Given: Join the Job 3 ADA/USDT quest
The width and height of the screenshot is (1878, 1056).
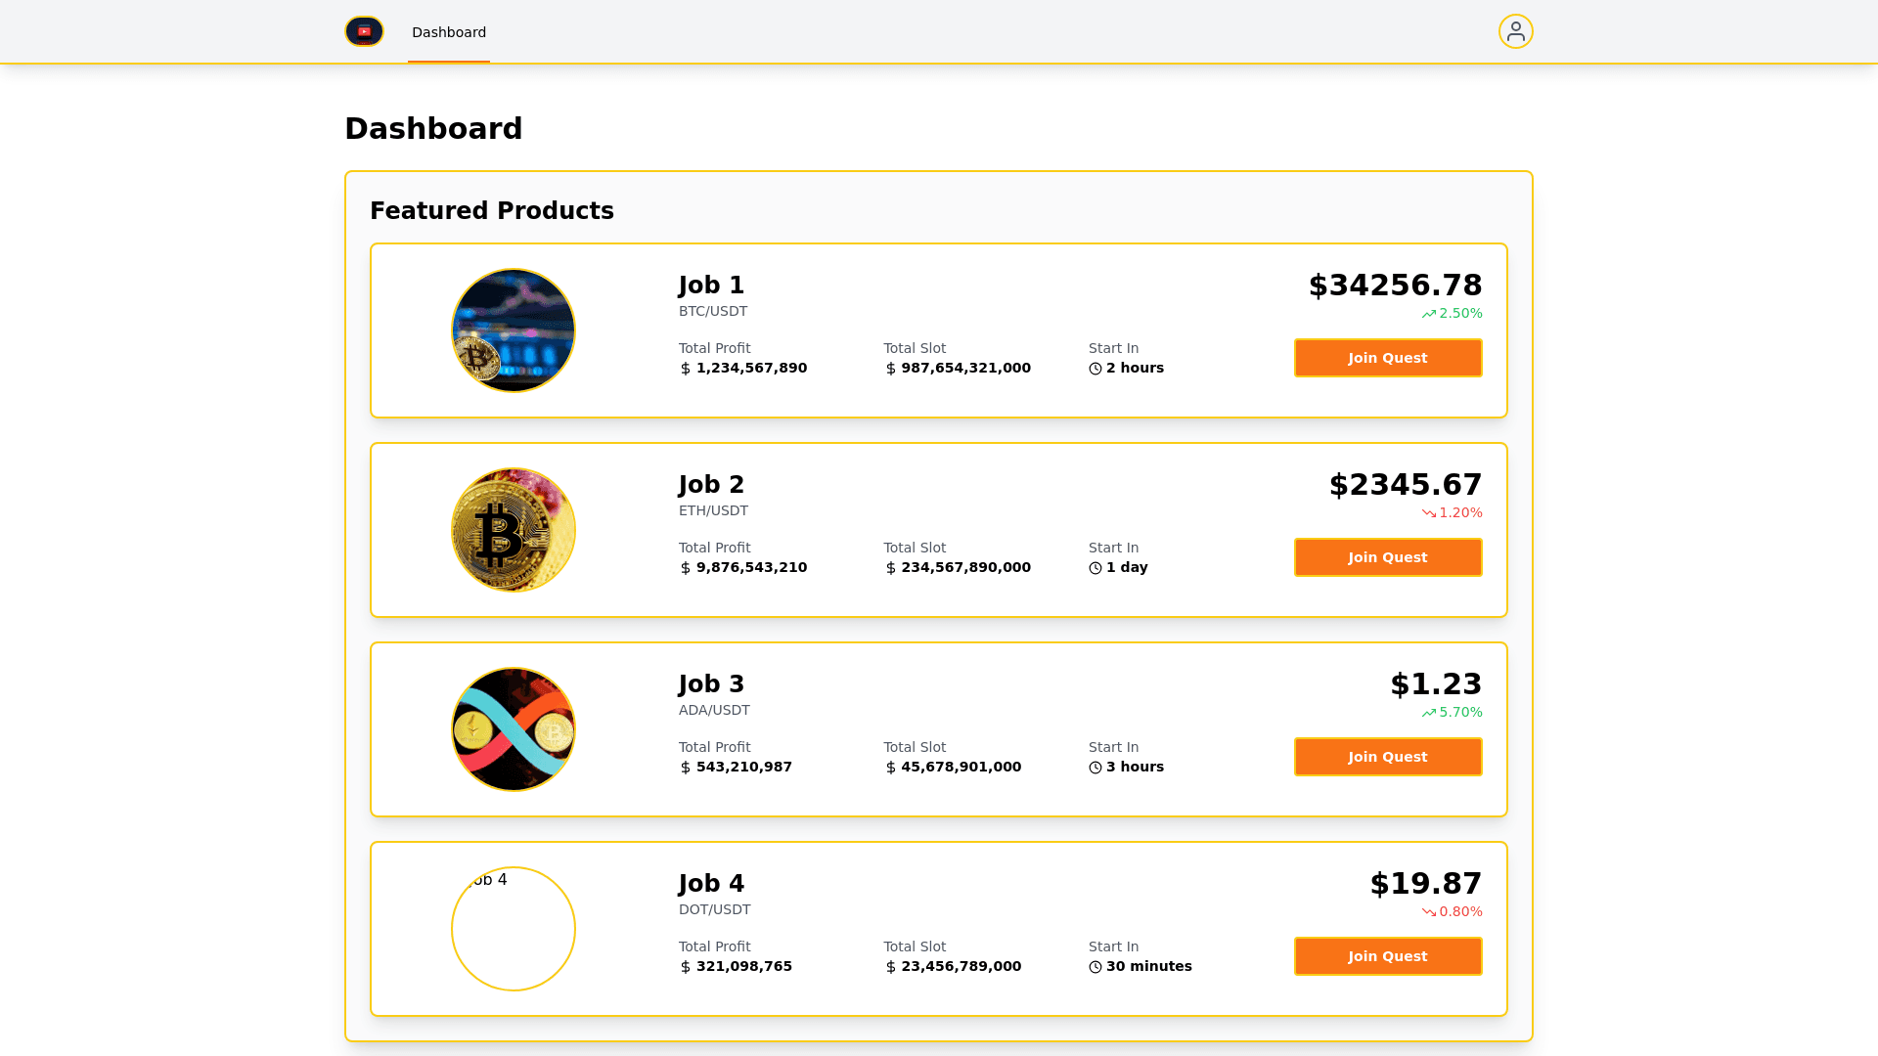Looking at the screenshot, I should pyautogui.click(x=1387, y=757).
